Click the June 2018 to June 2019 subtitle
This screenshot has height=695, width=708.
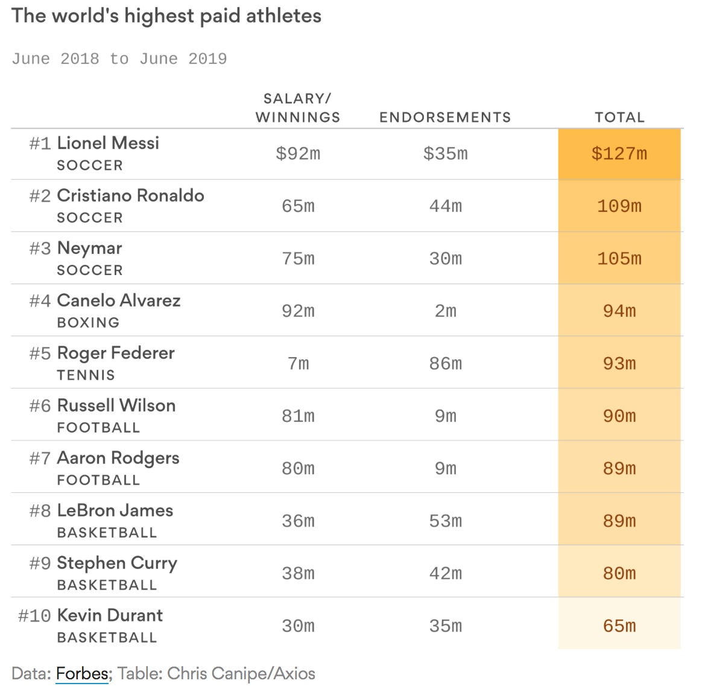[x=119, y=59]
